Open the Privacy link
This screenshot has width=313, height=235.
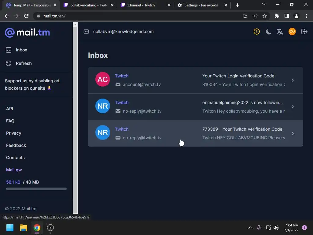(13, 133)
